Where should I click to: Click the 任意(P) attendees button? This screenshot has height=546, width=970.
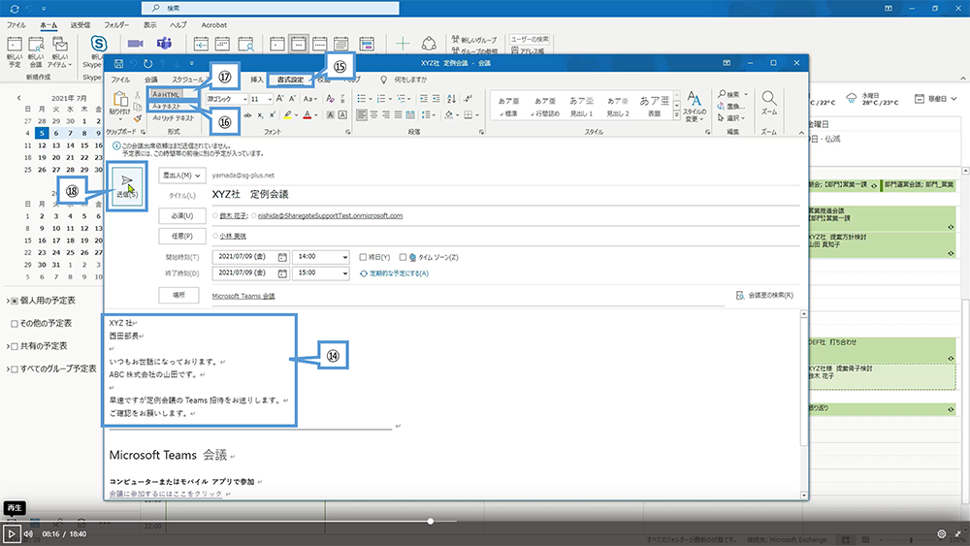[182, 237]
